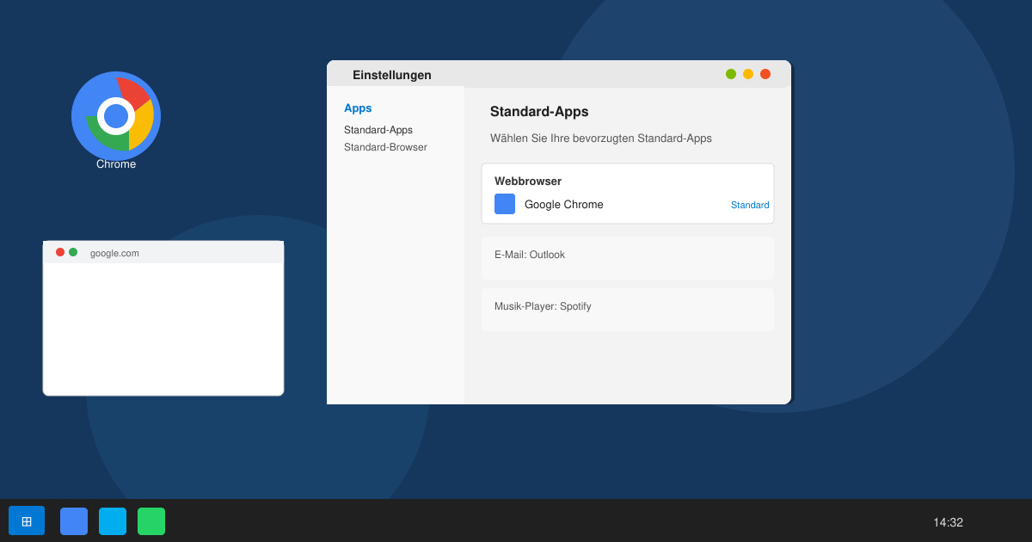Viewport: 1032px width, 542px height.
Task: Close the Einstellungen window with red button
Action: [765, 74]
